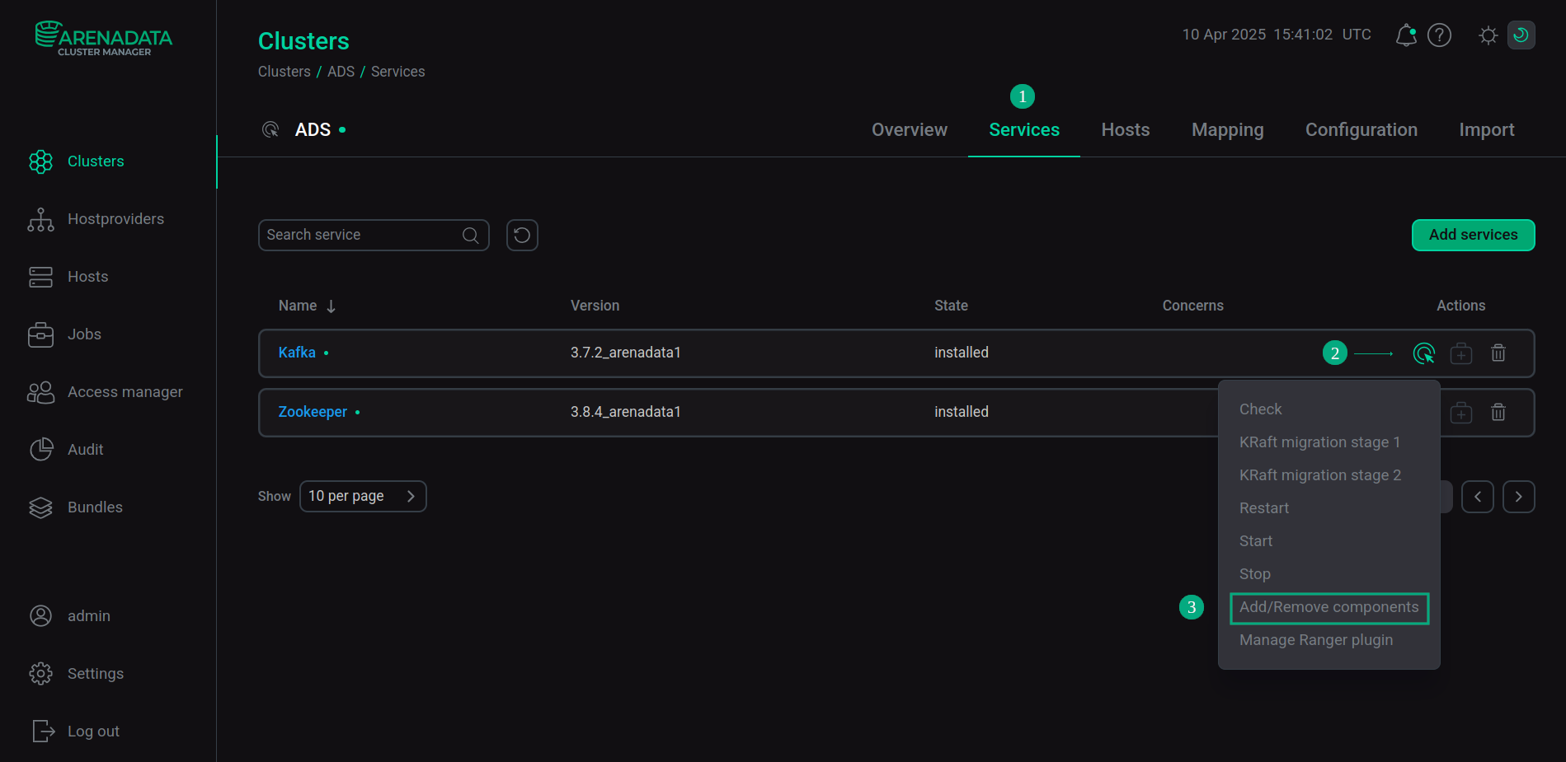The image size is (1566, 762).
Task: Toggle maintenance mode icon for Kafka
Action: (1461, 353)
